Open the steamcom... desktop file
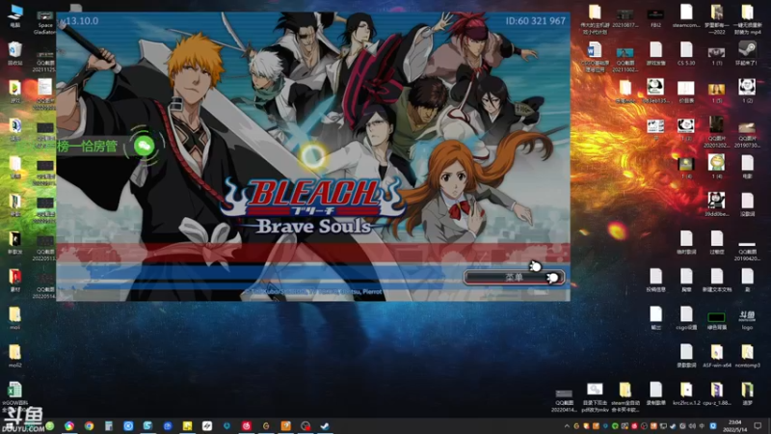This screenshot has height=434, width=771. [x=686, y=16]
